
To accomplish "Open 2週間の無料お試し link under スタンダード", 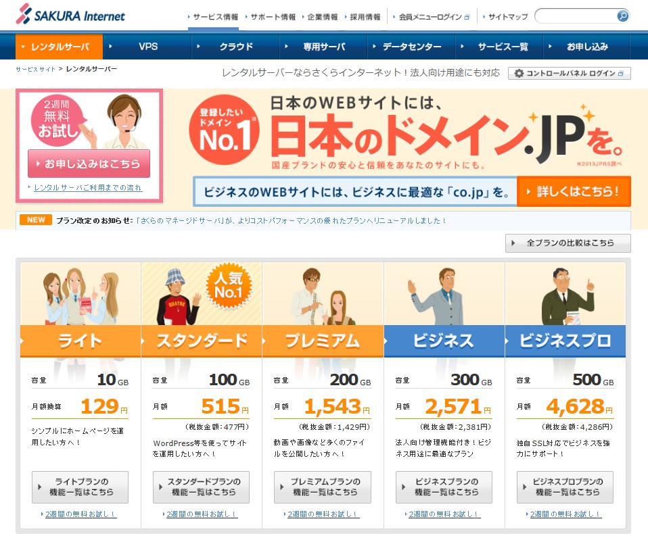I will click(202, 514).
